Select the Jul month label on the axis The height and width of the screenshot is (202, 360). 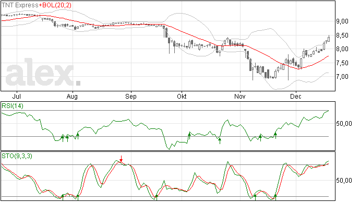tap(17, 96)
